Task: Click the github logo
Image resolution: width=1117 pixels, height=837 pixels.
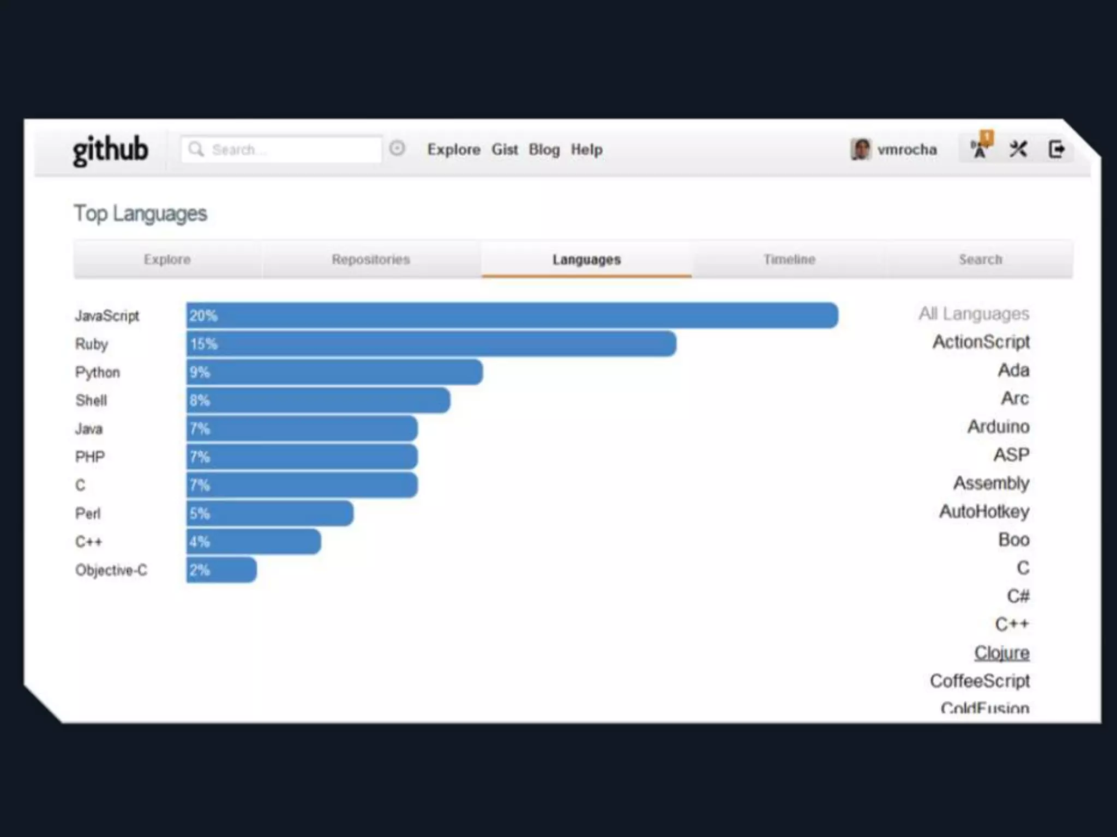Action: (x=110, y=149)
